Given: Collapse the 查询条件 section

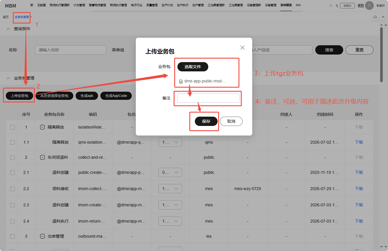Looking at the screenshot, I should 8,29.
